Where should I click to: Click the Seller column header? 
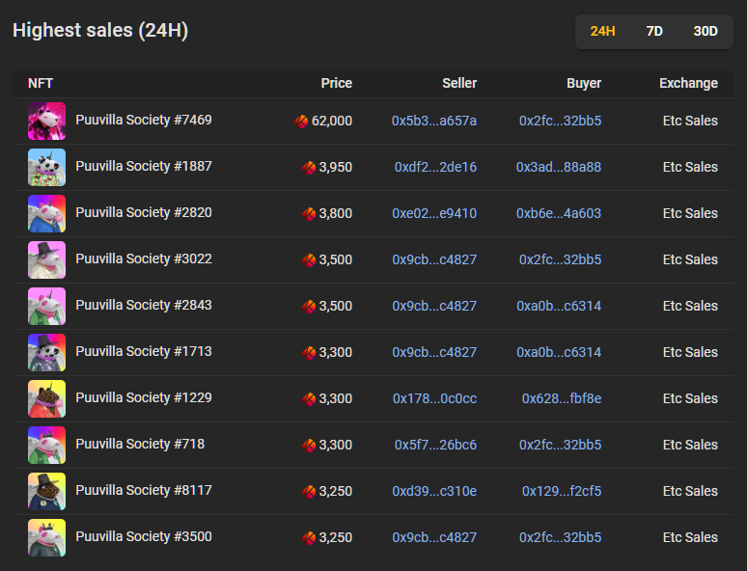click(459, 83)
